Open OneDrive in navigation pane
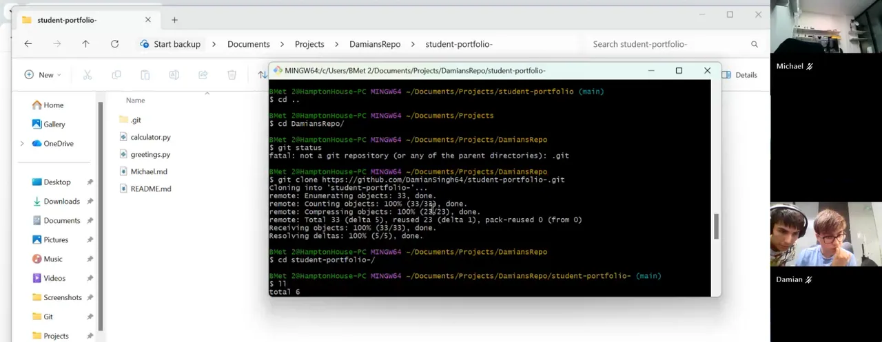Screen dimensions: 882x342 pyautogui.click(x=52, y=144)
